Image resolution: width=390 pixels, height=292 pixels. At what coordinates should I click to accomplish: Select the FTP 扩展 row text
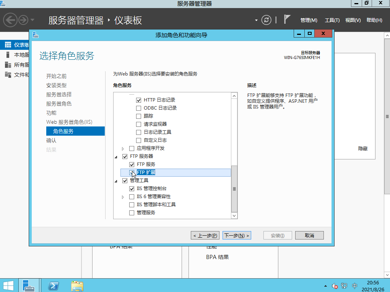pyautogui.click(x=146, y=172)
